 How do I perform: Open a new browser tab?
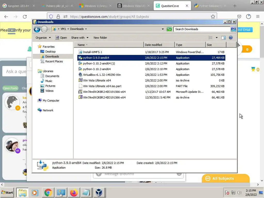(235, 6)
